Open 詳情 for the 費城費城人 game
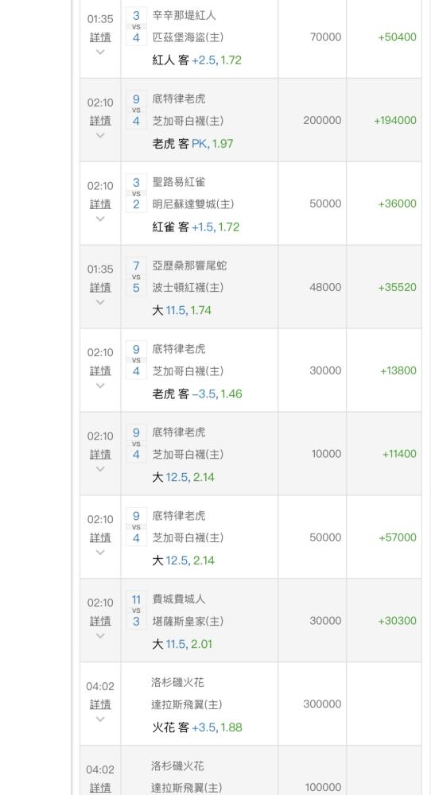Image resolution: width=435 pixels, height=795 pixels. pyautogui.click(x=100, y=621)
